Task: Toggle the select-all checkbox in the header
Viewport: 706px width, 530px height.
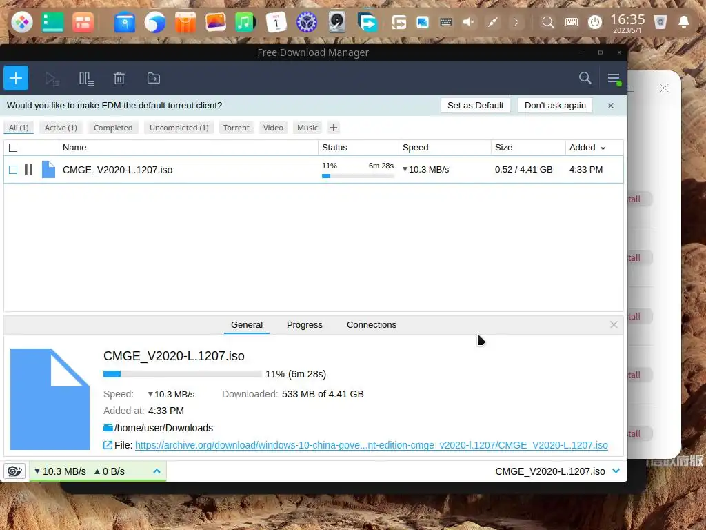Action: pos(13,148)
